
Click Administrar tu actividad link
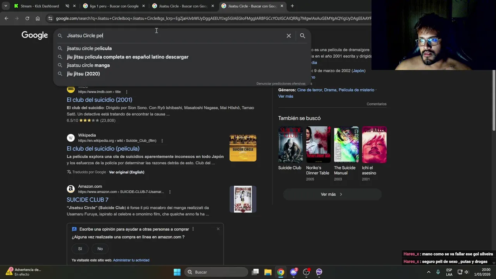tap(131, 260)
